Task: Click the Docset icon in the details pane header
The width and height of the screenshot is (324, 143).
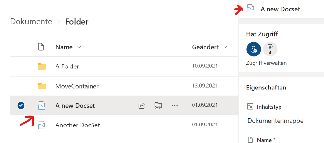Action: [250, 8]
